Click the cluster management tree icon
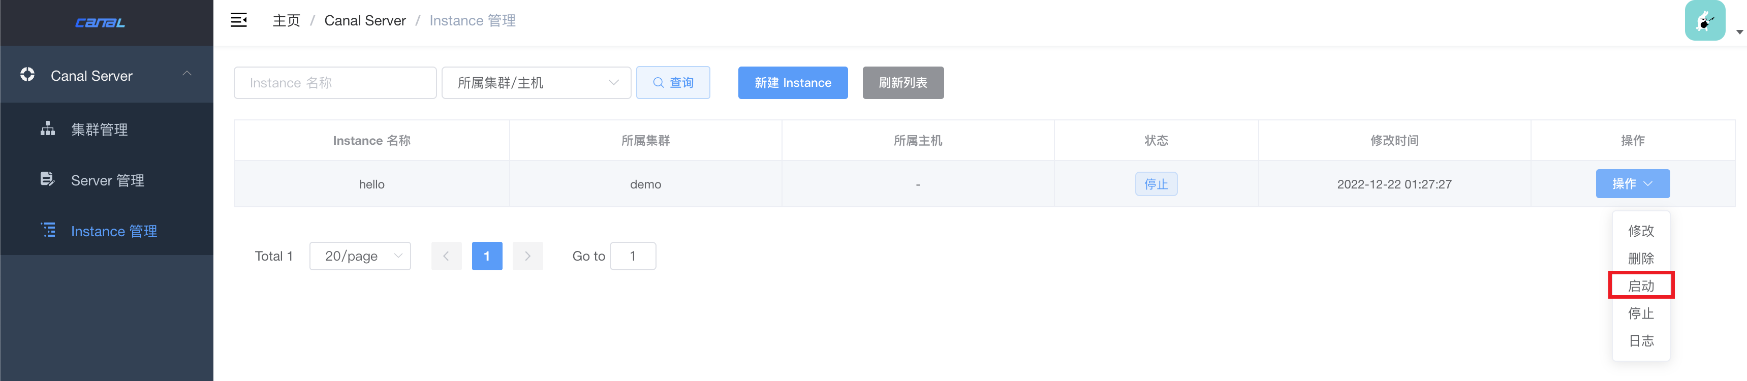Image resolution: width=1747 pixels, height=381 pixels. pyautogui.click(x=47, y=129)
